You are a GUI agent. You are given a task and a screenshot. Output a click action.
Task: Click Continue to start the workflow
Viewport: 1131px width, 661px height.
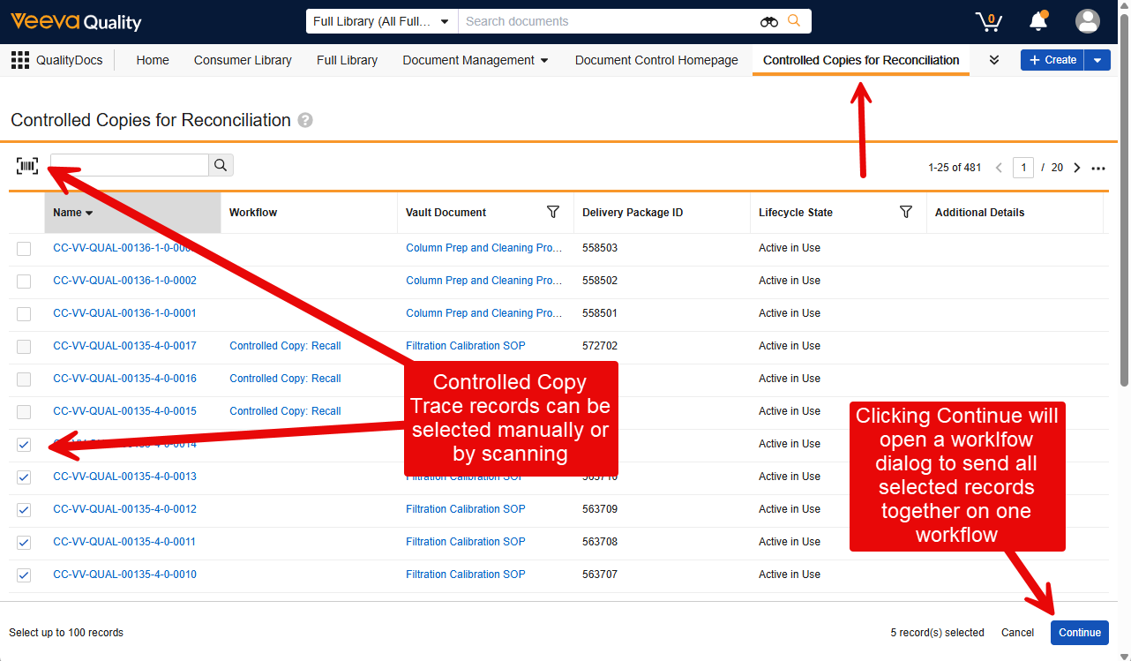pyautogui.click(x=1079, y=633)
